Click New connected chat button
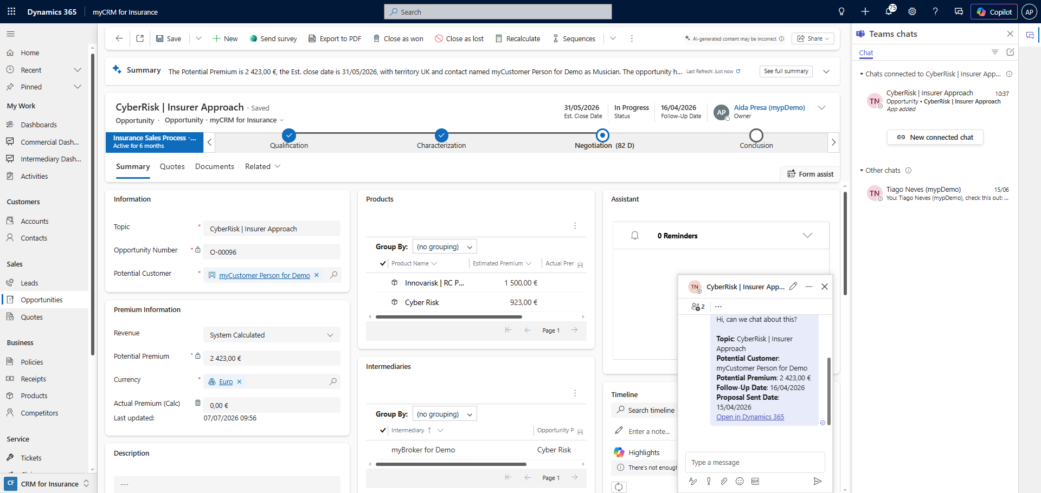The width and height of the screenshot is (1041, 493). pyautogui.click(x=935, y=137)
